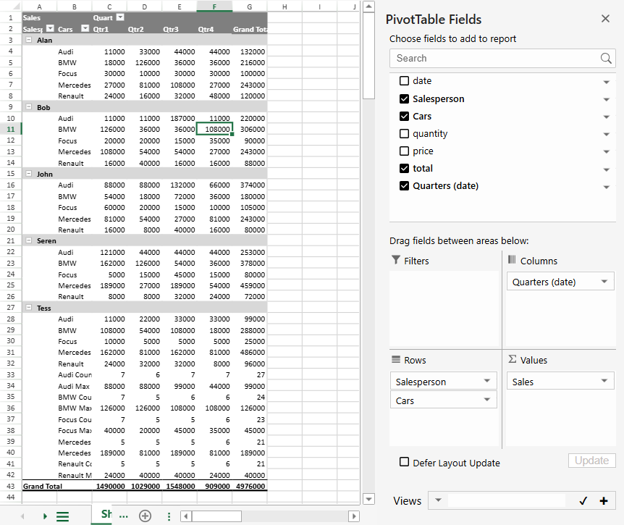Click the three-dot tab bar options
Viewport: 624px width, 525px height.
[x=169, y=516]
